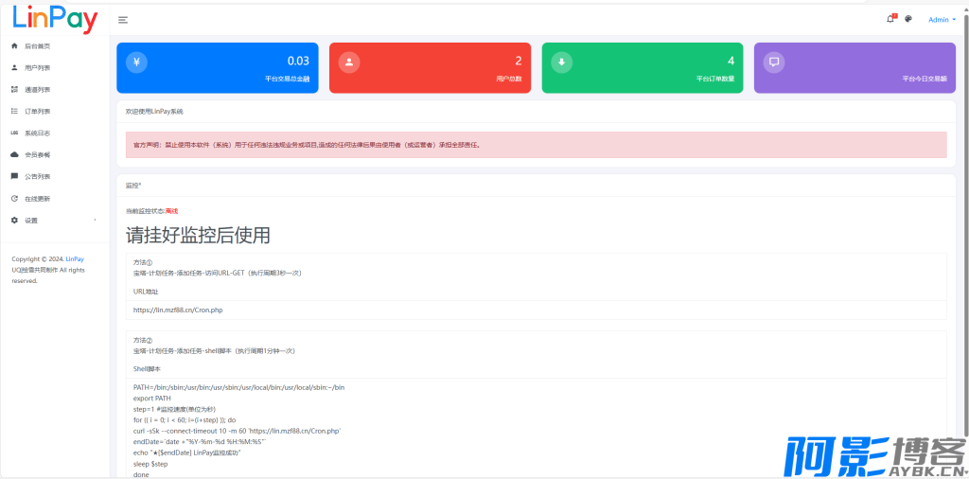Click the download icon on green card

tap(562, 62)
